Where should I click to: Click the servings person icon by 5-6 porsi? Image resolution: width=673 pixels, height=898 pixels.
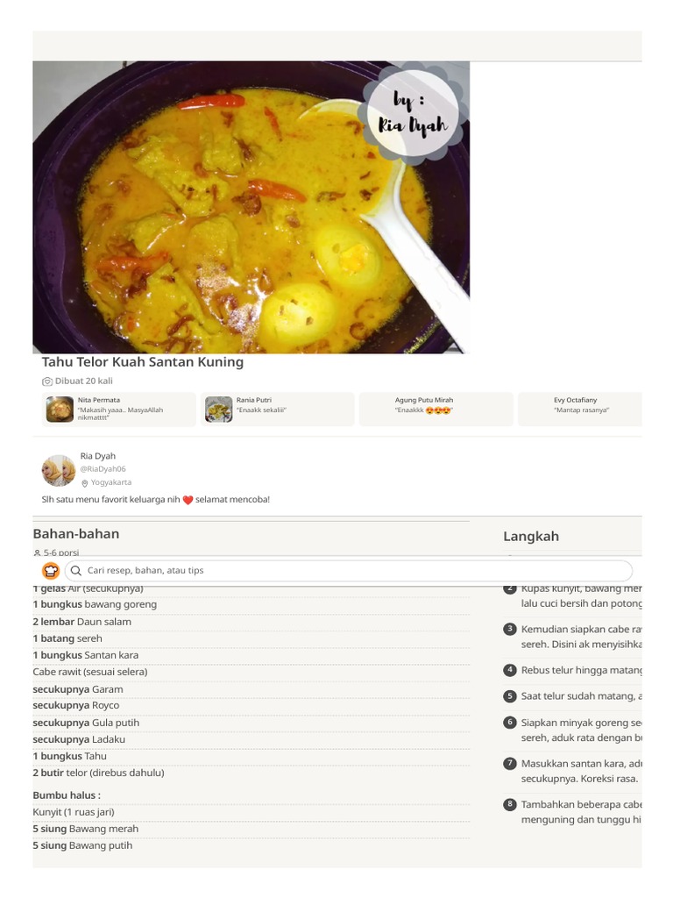point(37,552)
